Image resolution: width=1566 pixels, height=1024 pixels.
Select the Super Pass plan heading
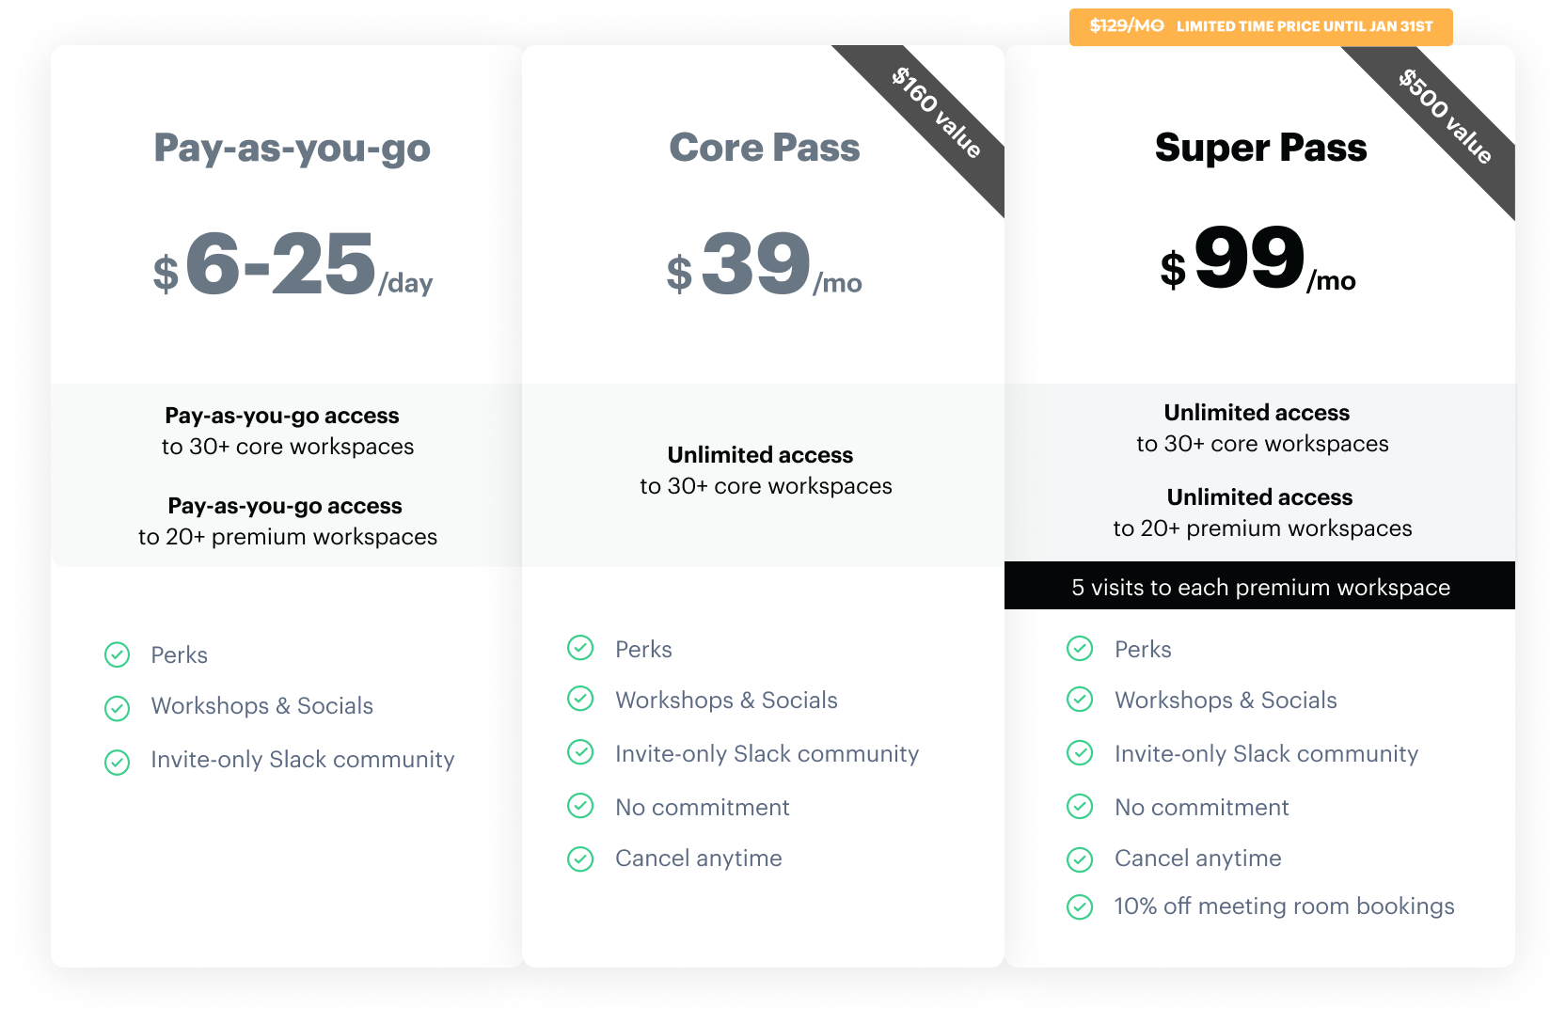pyautogui.click(x=1261, y=148)
